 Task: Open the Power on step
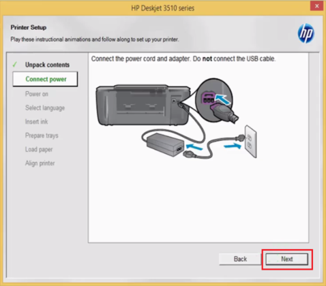click(x=37, y=94)
